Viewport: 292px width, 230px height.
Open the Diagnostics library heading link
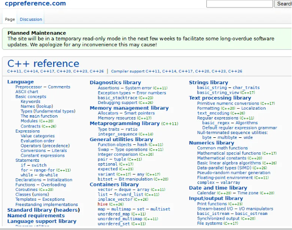[115, 82]
